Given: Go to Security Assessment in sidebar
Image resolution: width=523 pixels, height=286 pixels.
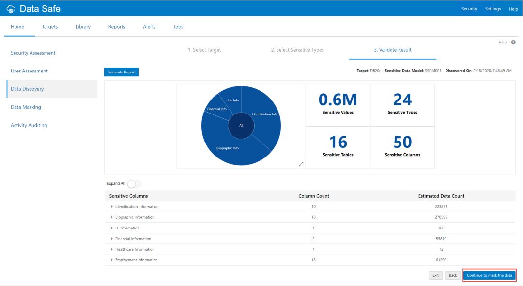Looking at the screenshot, I should [33, 53].
